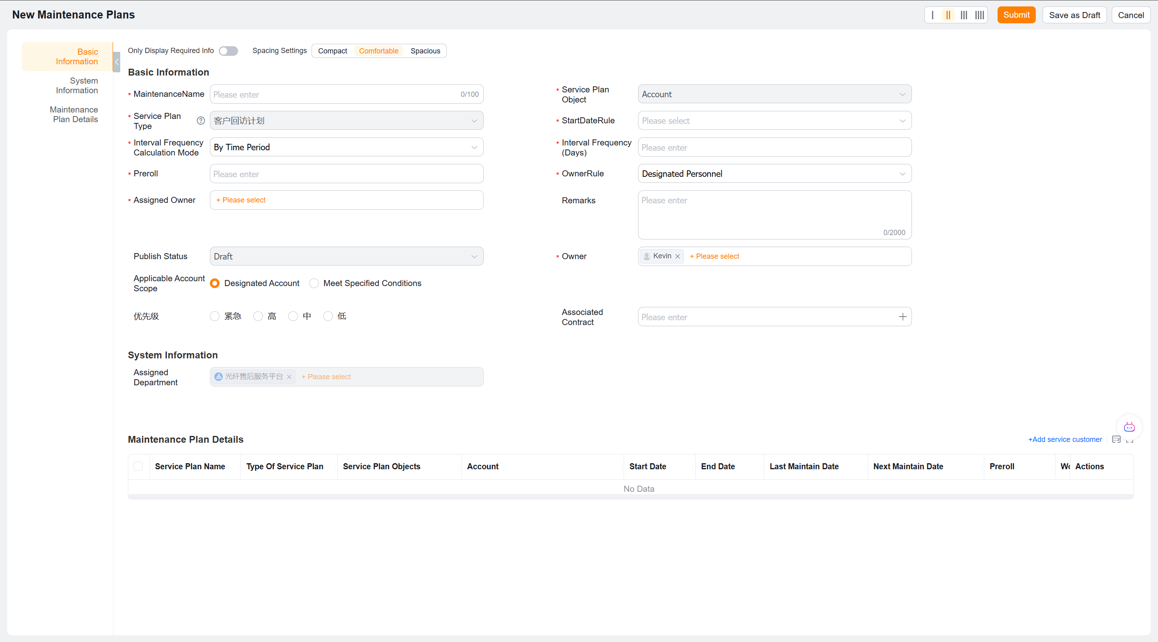Remove Kevin from the Owner field
Viewport: 1158px width, 642px height.
tap(678, 256)
